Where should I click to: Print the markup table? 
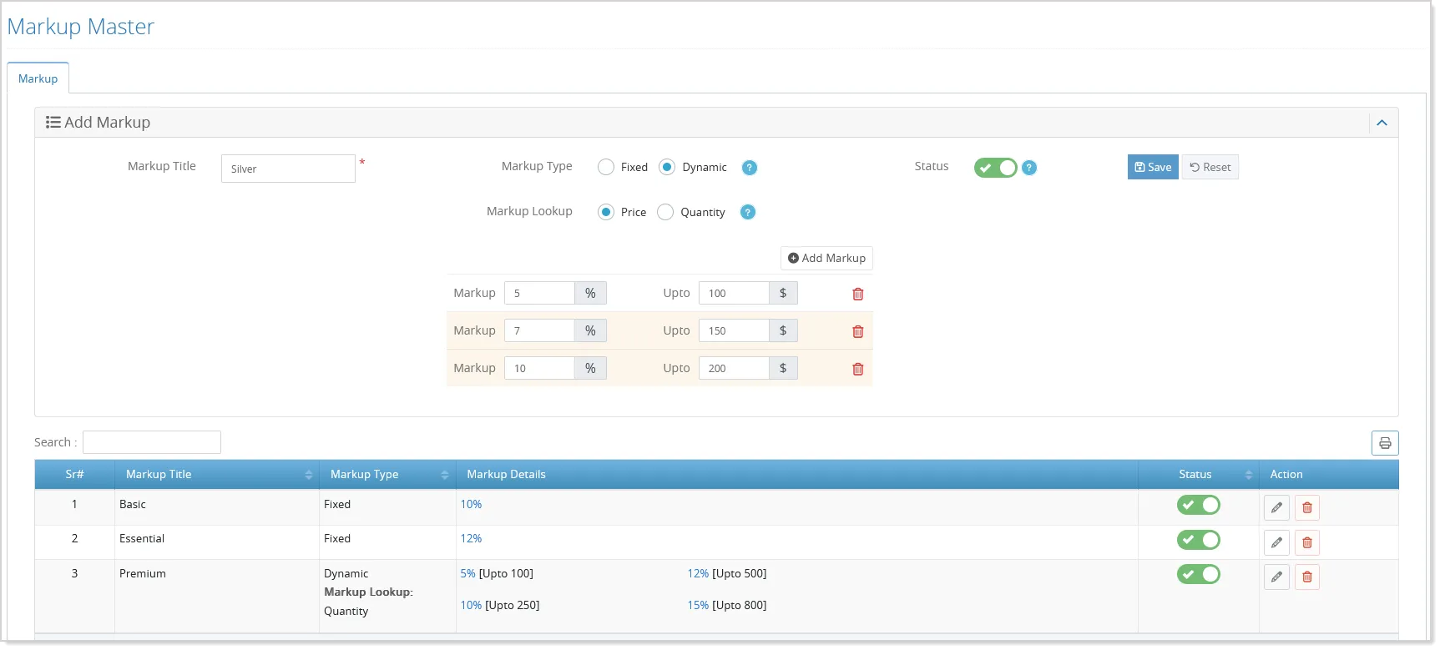point(1385,443)
